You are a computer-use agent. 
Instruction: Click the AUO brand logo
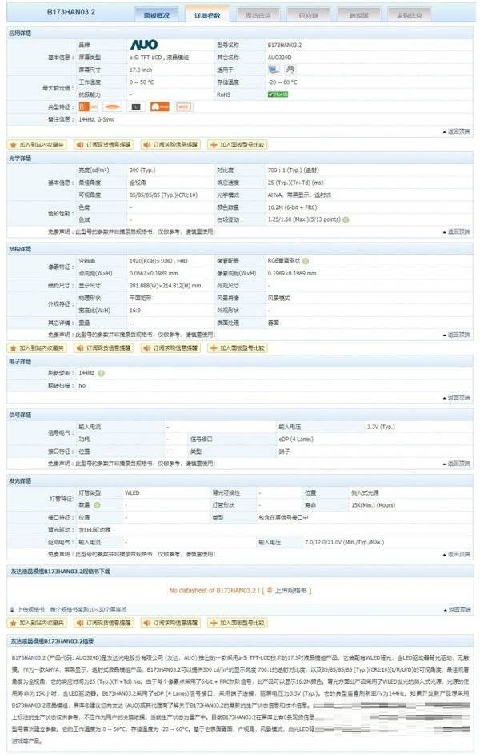point(144,45)
